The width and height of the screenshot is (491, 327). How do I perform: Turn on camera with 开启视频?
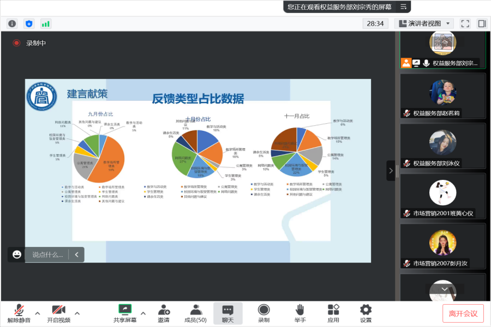pyautogui.click(x=58, y=313)
